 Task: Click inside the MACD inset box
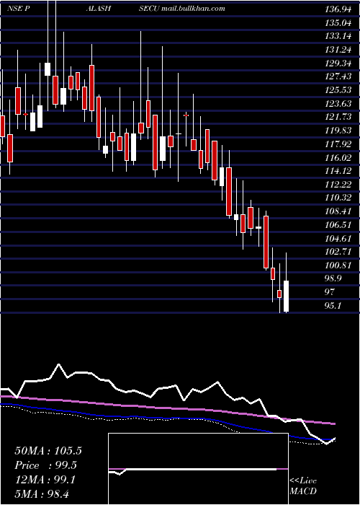pyautogui.click(x=198, y=469)
